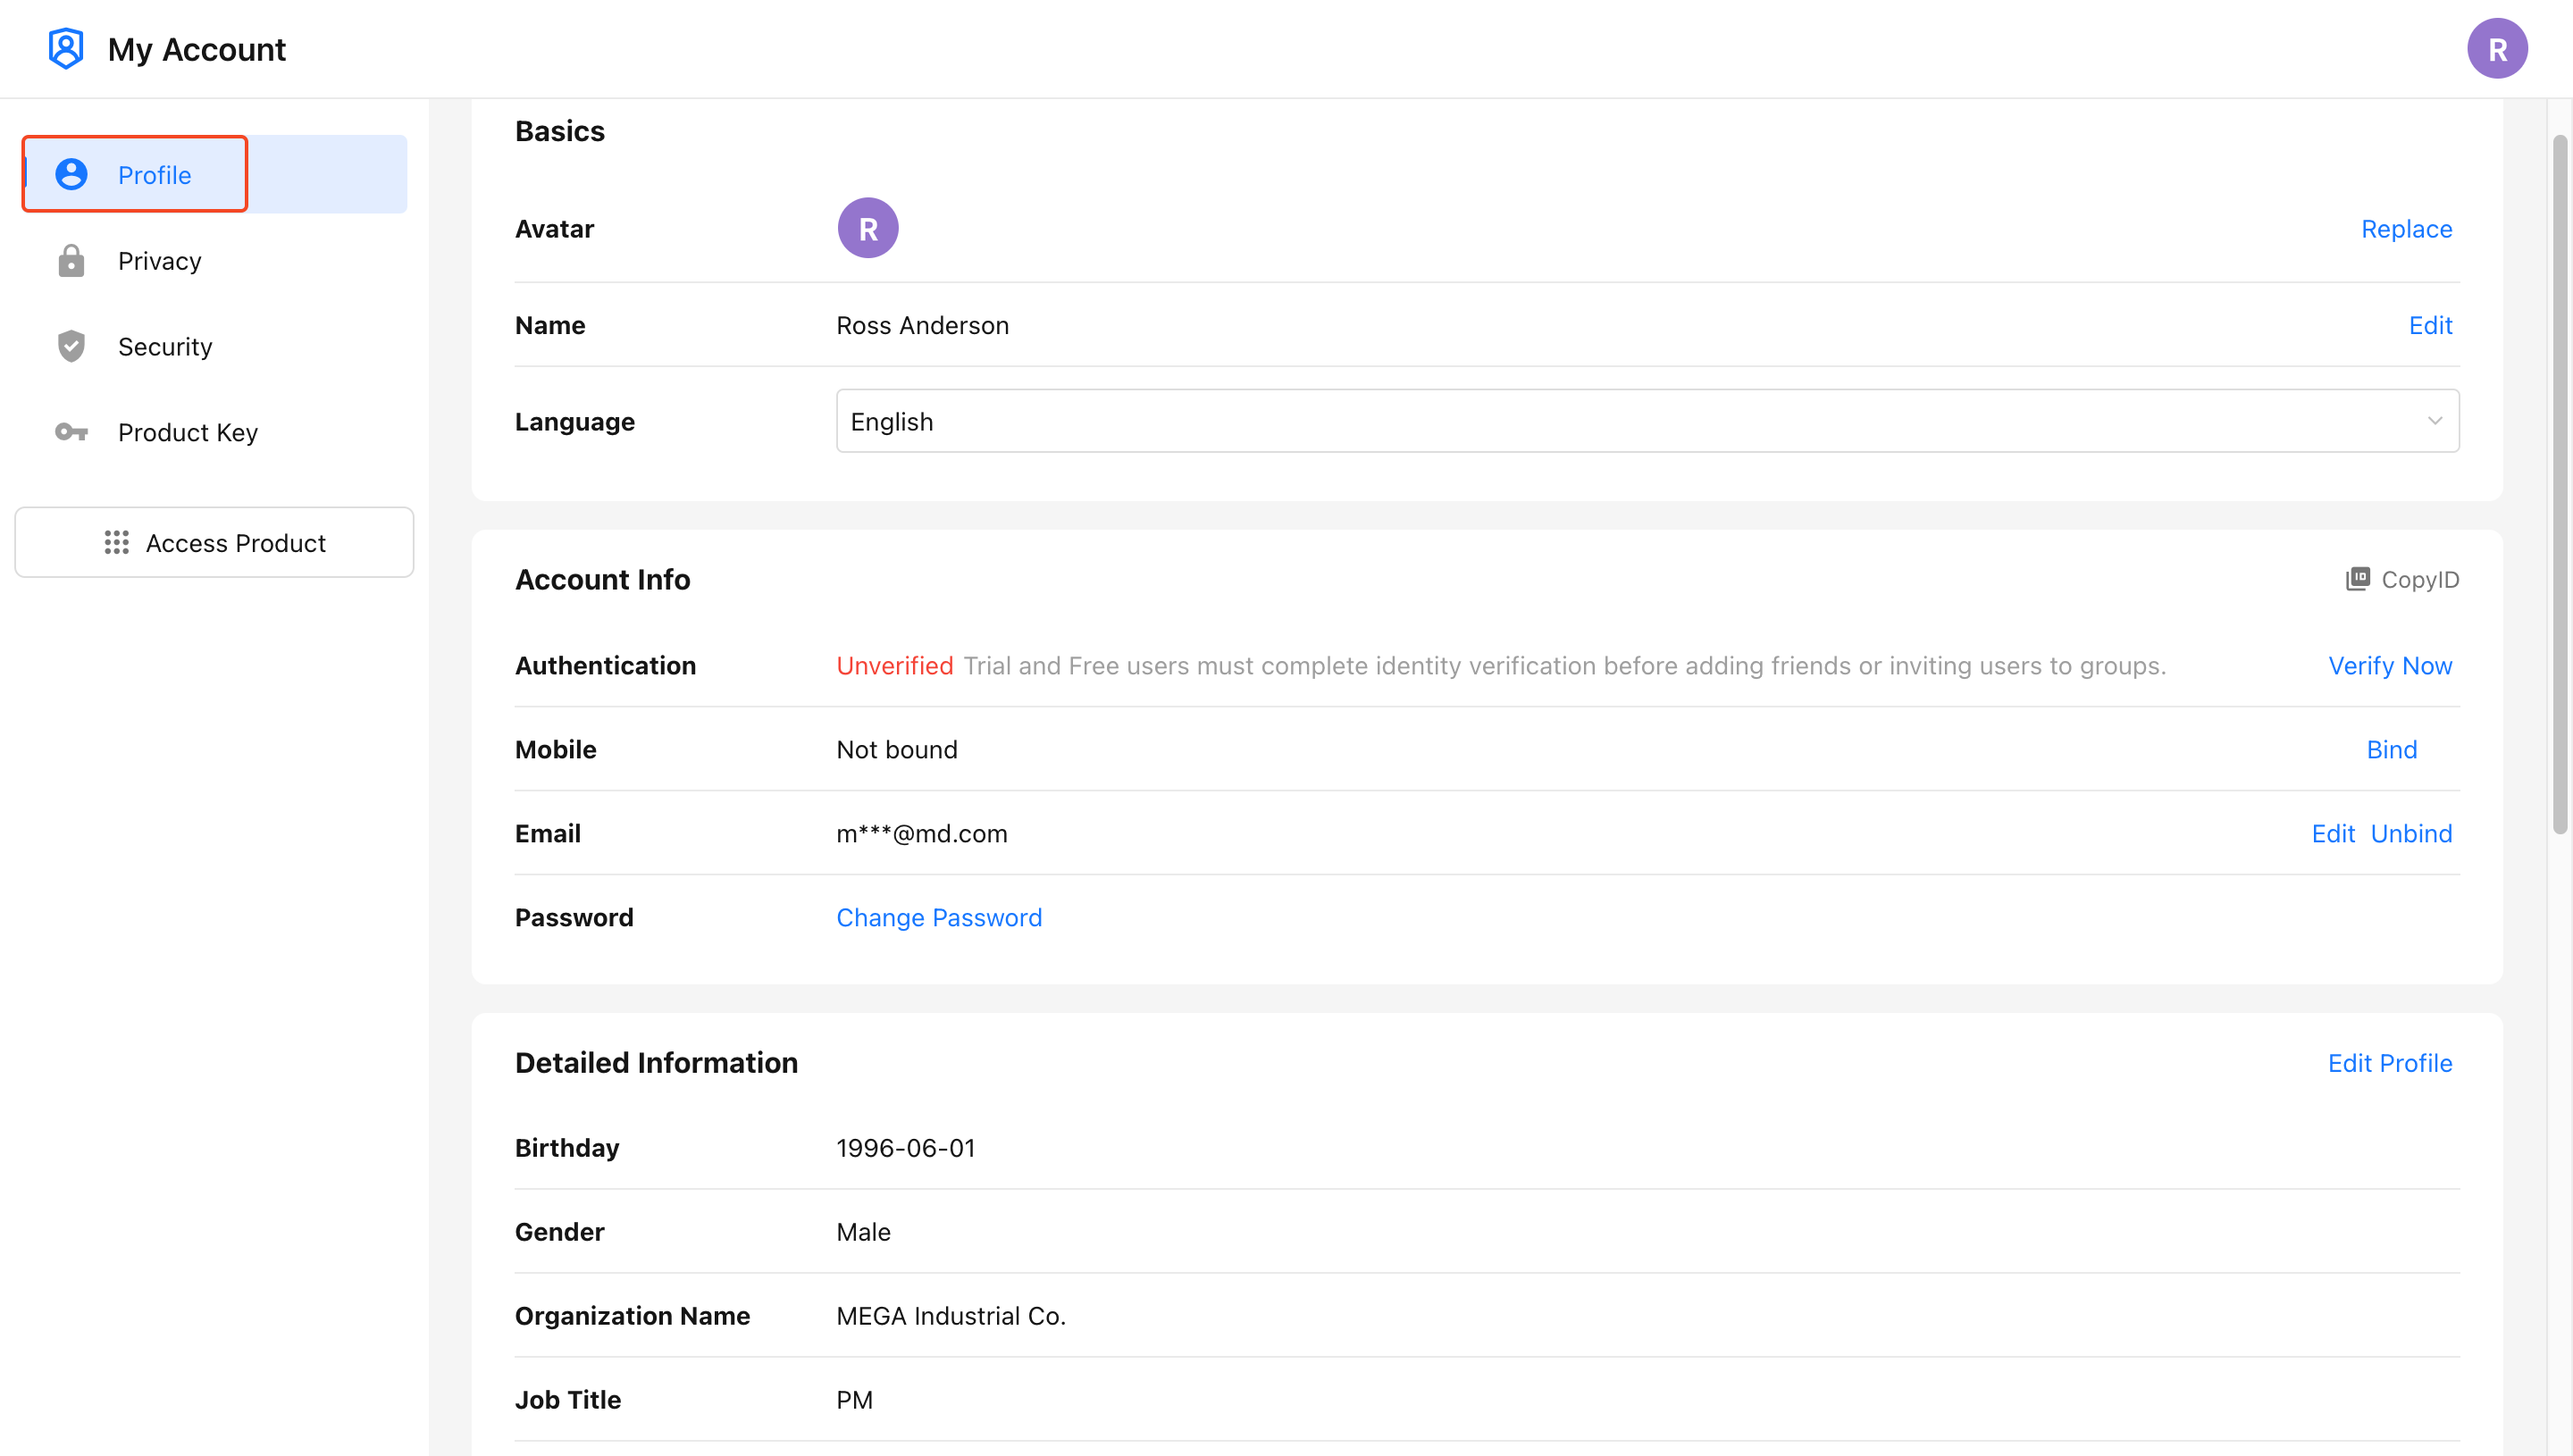Viewport: 2573px width, 1456px height.
Task: Click the identity verification notice text
Action: click(1564, 665)
